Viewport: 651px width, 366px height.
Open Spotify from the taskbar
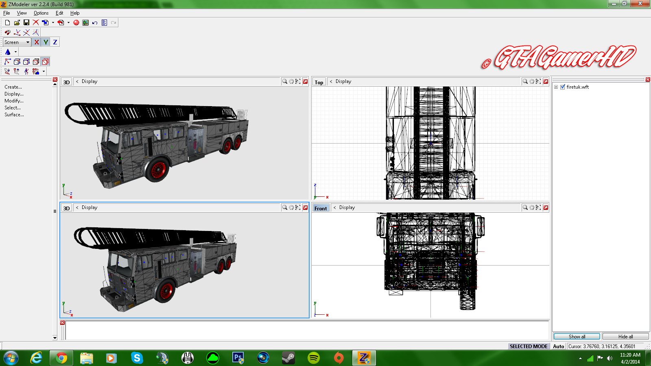pos(314,358)
